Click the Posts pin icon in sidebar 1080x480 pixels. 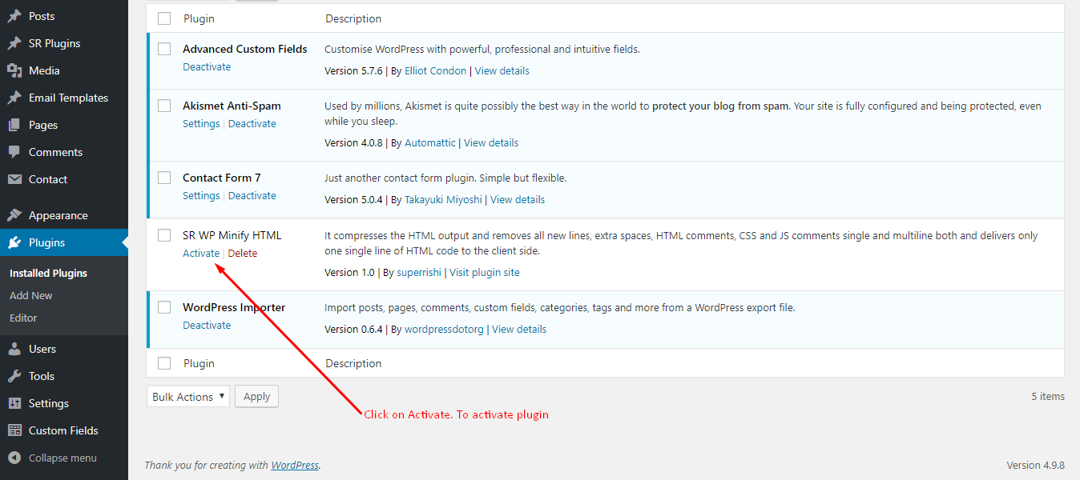coord(14,16)
